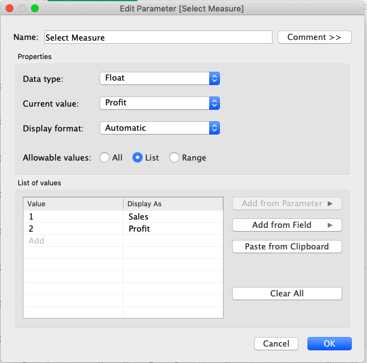Click the Add from Field arrow icon
Screen dimensions: 367x363
330,225
